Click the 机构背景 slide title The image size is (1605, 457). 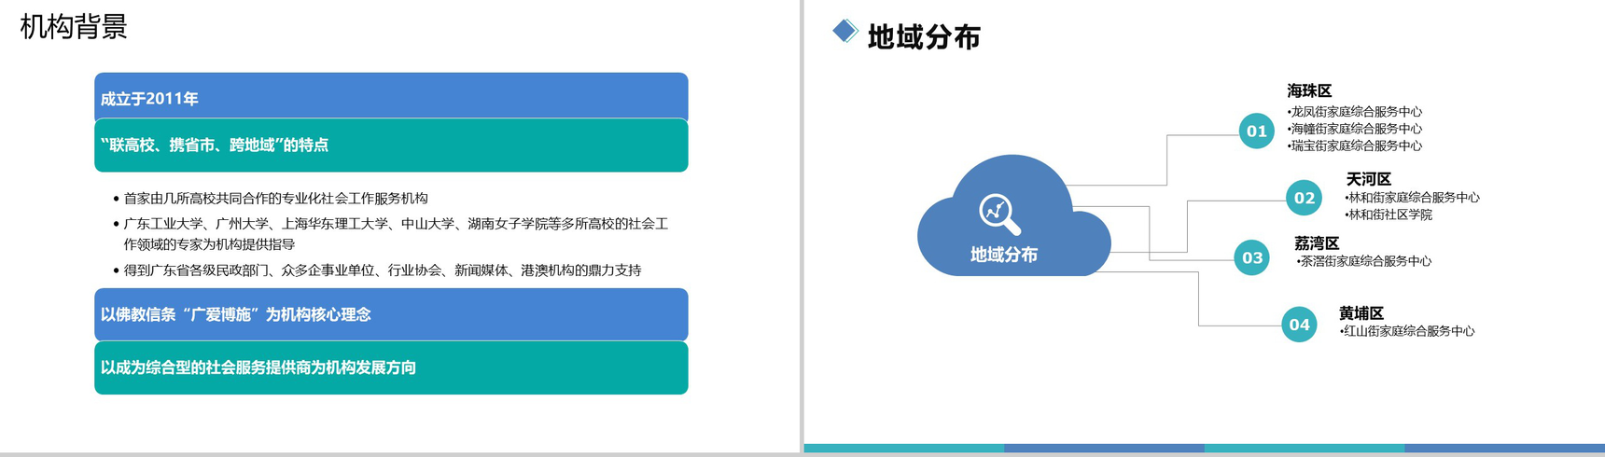pos(74,27)
